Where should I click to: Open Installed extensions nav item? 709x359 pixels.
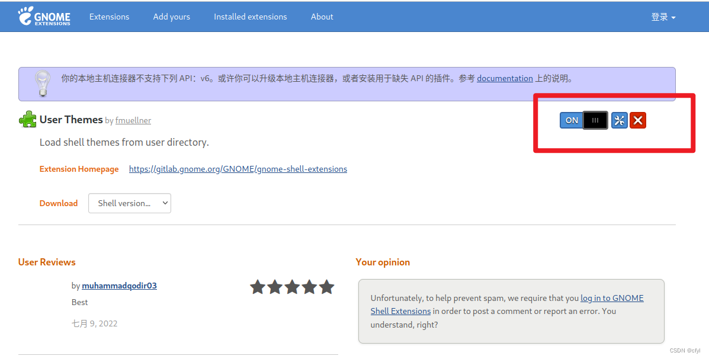[x=250, y=17]
